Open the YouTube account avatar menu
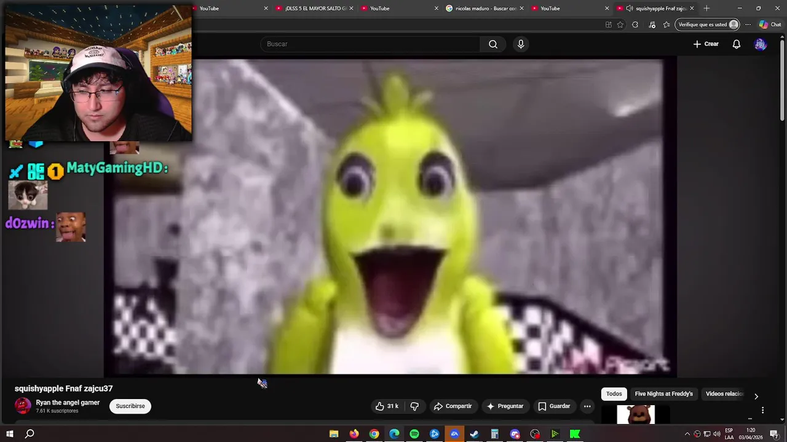 tap(761, 44)
